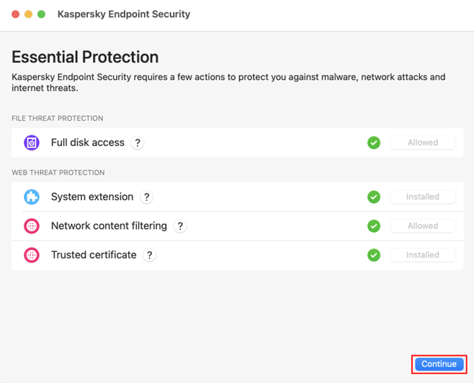Click green checkmark for Network content filtering
Image resolution: width=474 pixels, height=383 pixels.
click(x=374, y=226)
